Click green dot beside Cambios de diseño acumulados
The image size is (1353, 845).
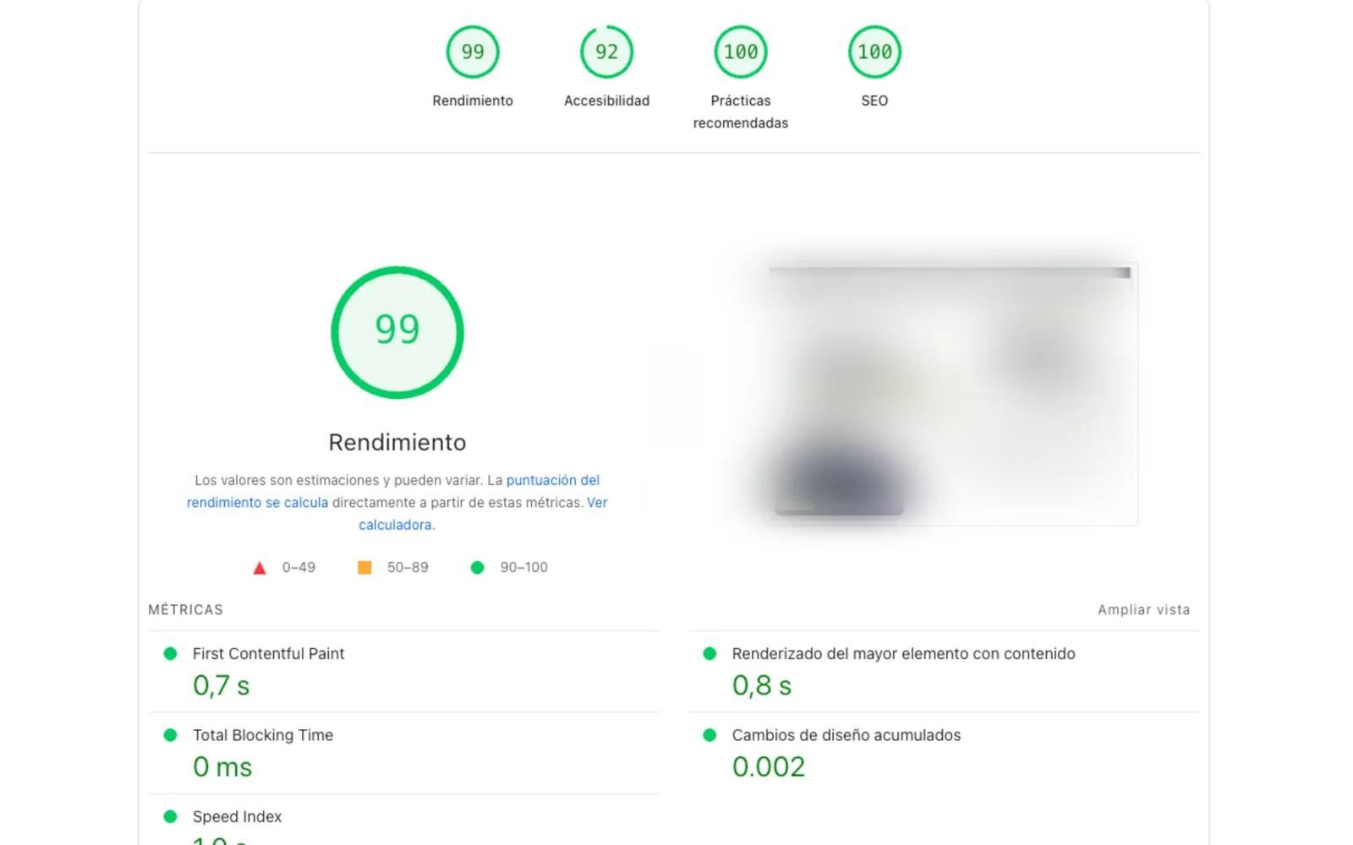(x=709, y=735)
